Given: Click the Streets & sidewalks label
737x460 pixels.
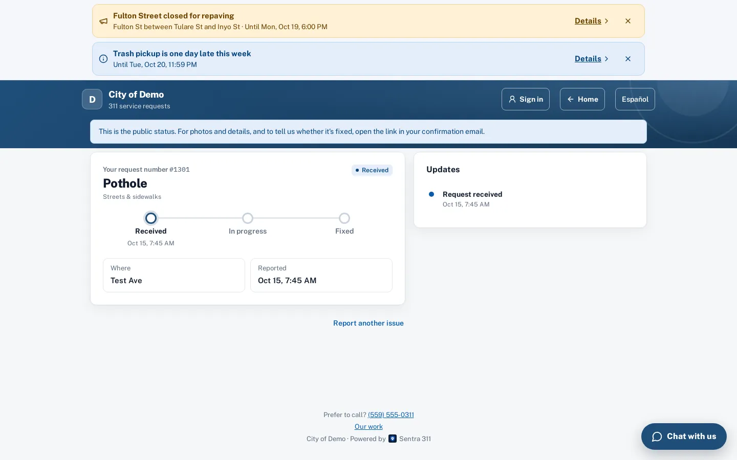Looking at the screenshot, I should 132,197.
